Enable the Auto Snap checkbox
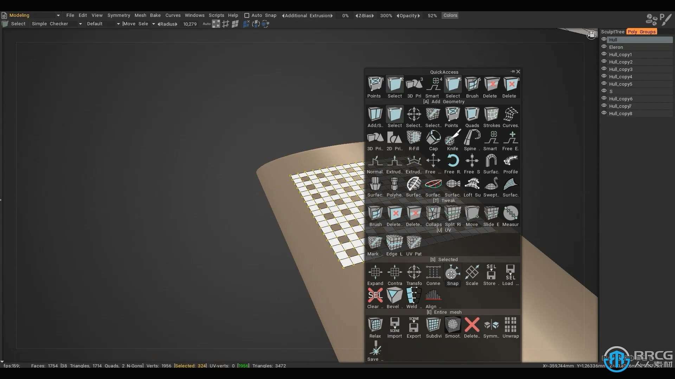Screen dimensions: 675x379 (x=247, y=15)
